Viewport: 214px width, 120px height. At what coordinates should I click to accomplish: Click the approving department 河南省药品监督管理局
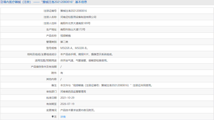pyautogui.click(x=73, y=92)
